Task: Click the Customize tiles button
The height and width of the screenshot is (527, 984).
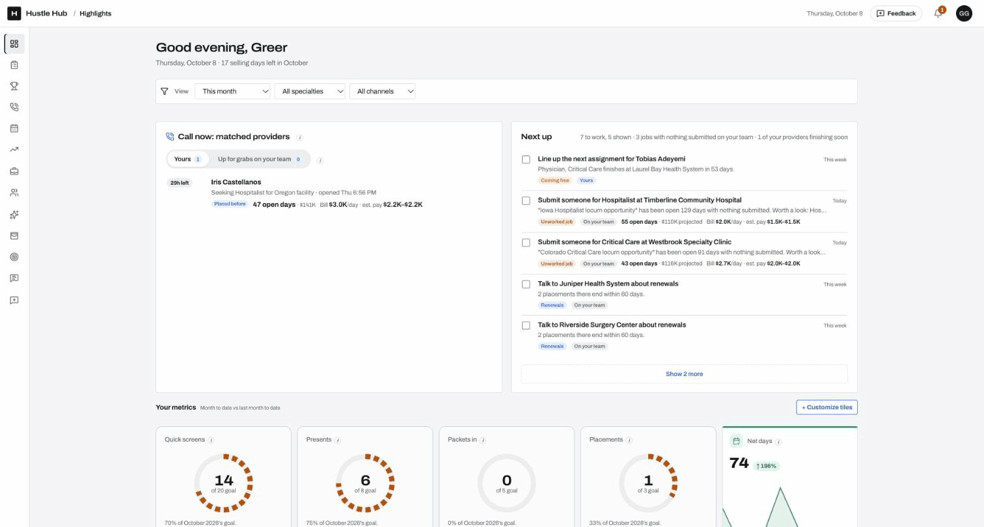Action: click(x=827, y=407)
